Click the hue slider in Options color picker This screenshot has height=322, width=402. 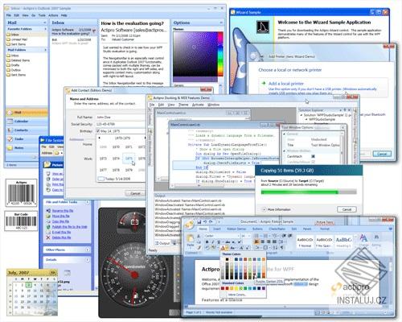pyautogui.click(x=220, y=55)
